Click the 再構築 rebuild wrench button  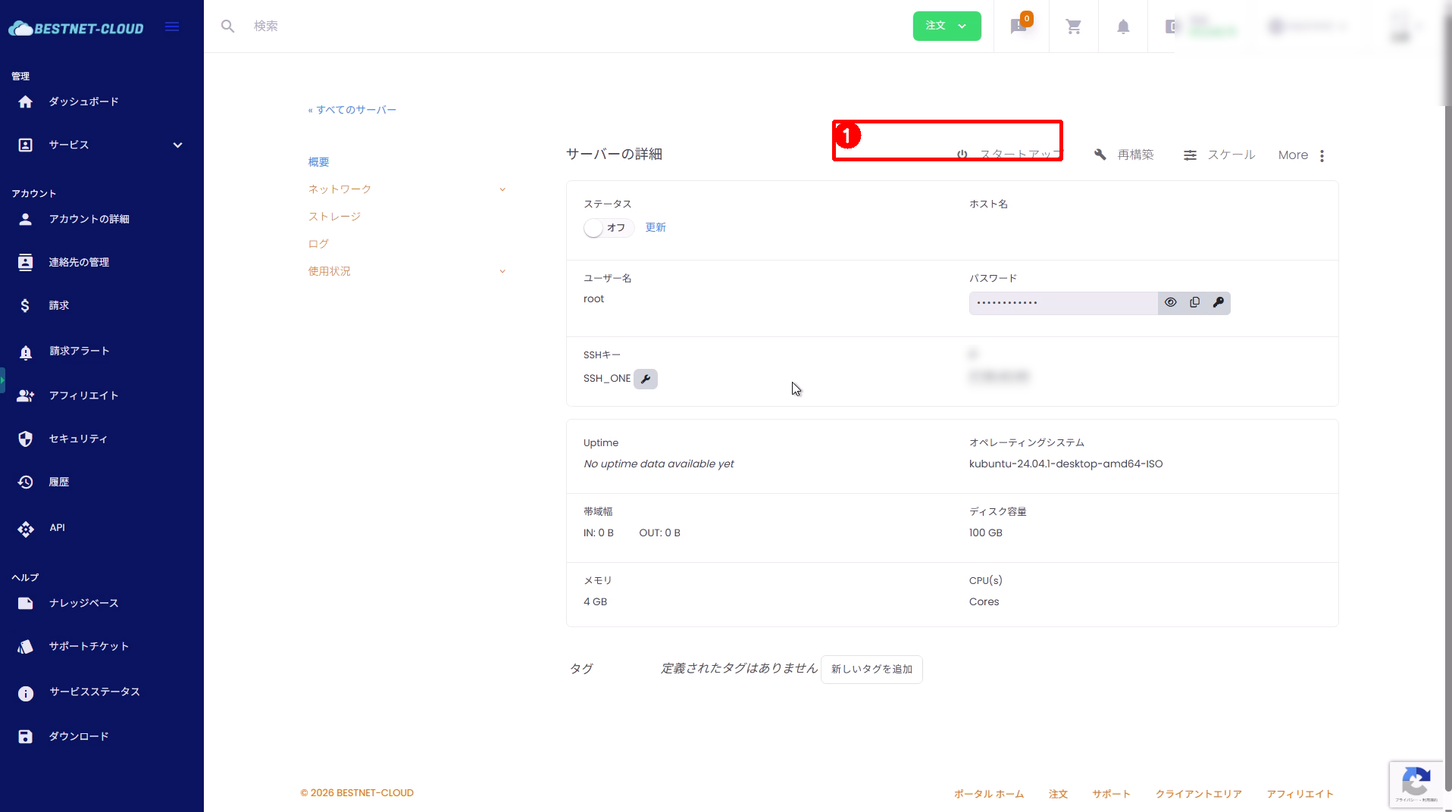1124,155
